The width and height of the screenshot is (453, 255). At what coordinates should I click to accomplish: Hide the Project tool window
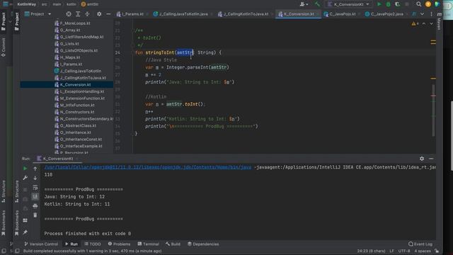(108, 14)
